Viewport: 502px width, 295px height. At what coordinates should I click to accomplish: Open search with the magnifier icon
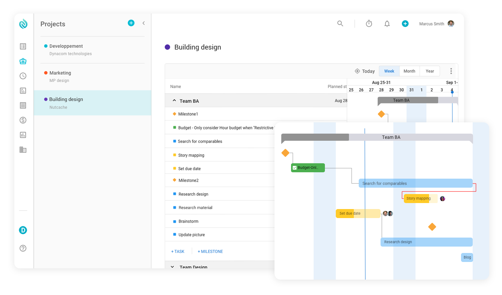340,23
